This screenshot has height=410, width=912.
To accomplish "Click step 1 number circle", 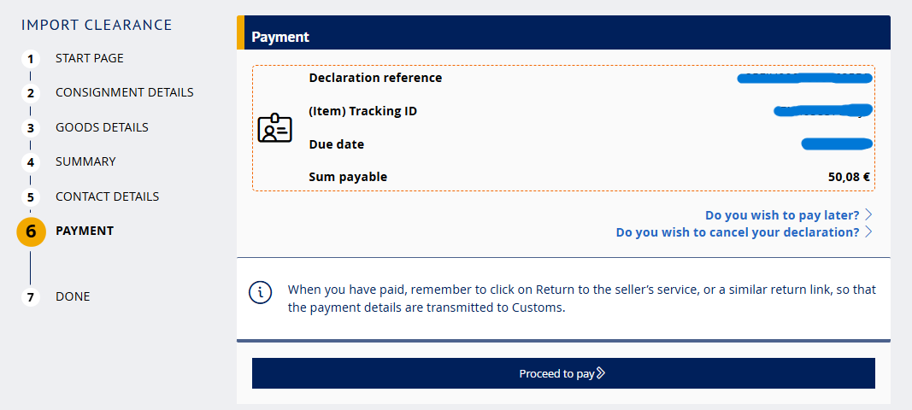I will tap(31, 59).
